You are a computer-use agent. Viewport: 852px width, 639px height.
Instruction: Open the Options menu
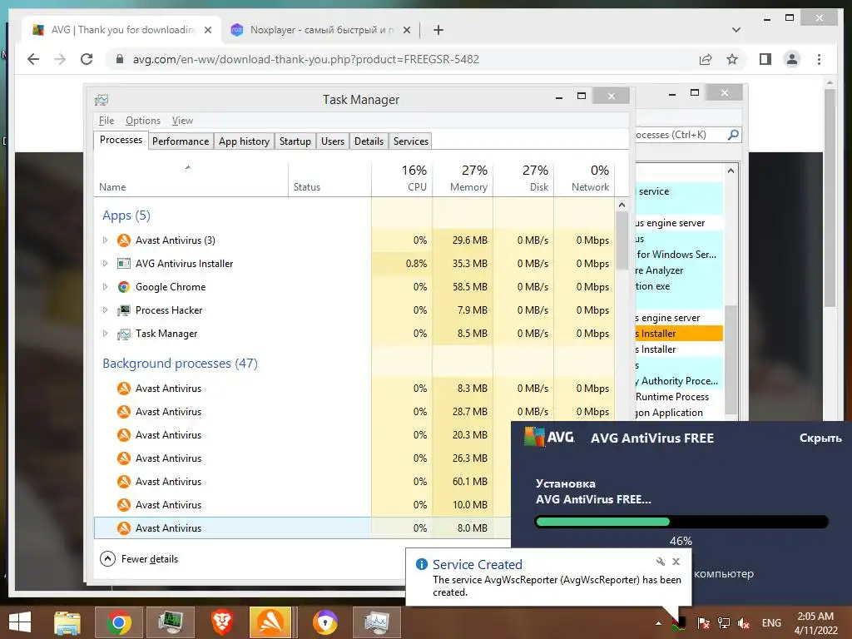click(143, 121)
